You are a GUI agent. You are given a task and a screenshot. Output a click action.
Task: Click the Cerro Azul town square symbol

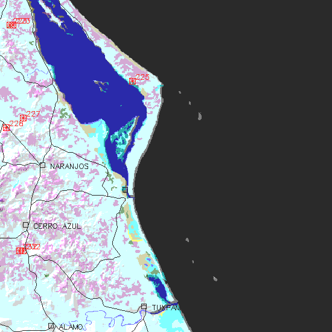25,225
